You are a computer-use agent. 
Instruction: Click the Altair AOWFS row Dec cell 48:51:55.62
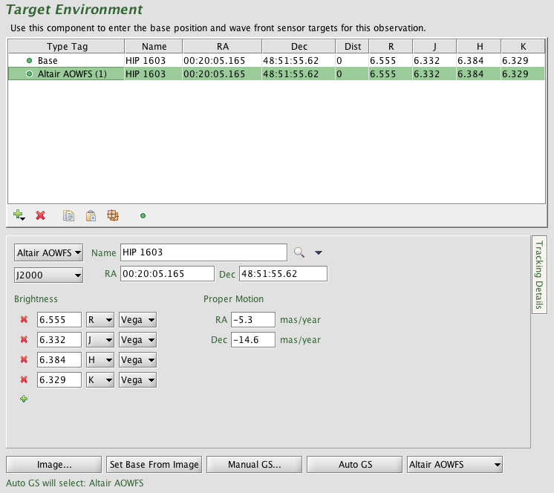click(299, 74)
